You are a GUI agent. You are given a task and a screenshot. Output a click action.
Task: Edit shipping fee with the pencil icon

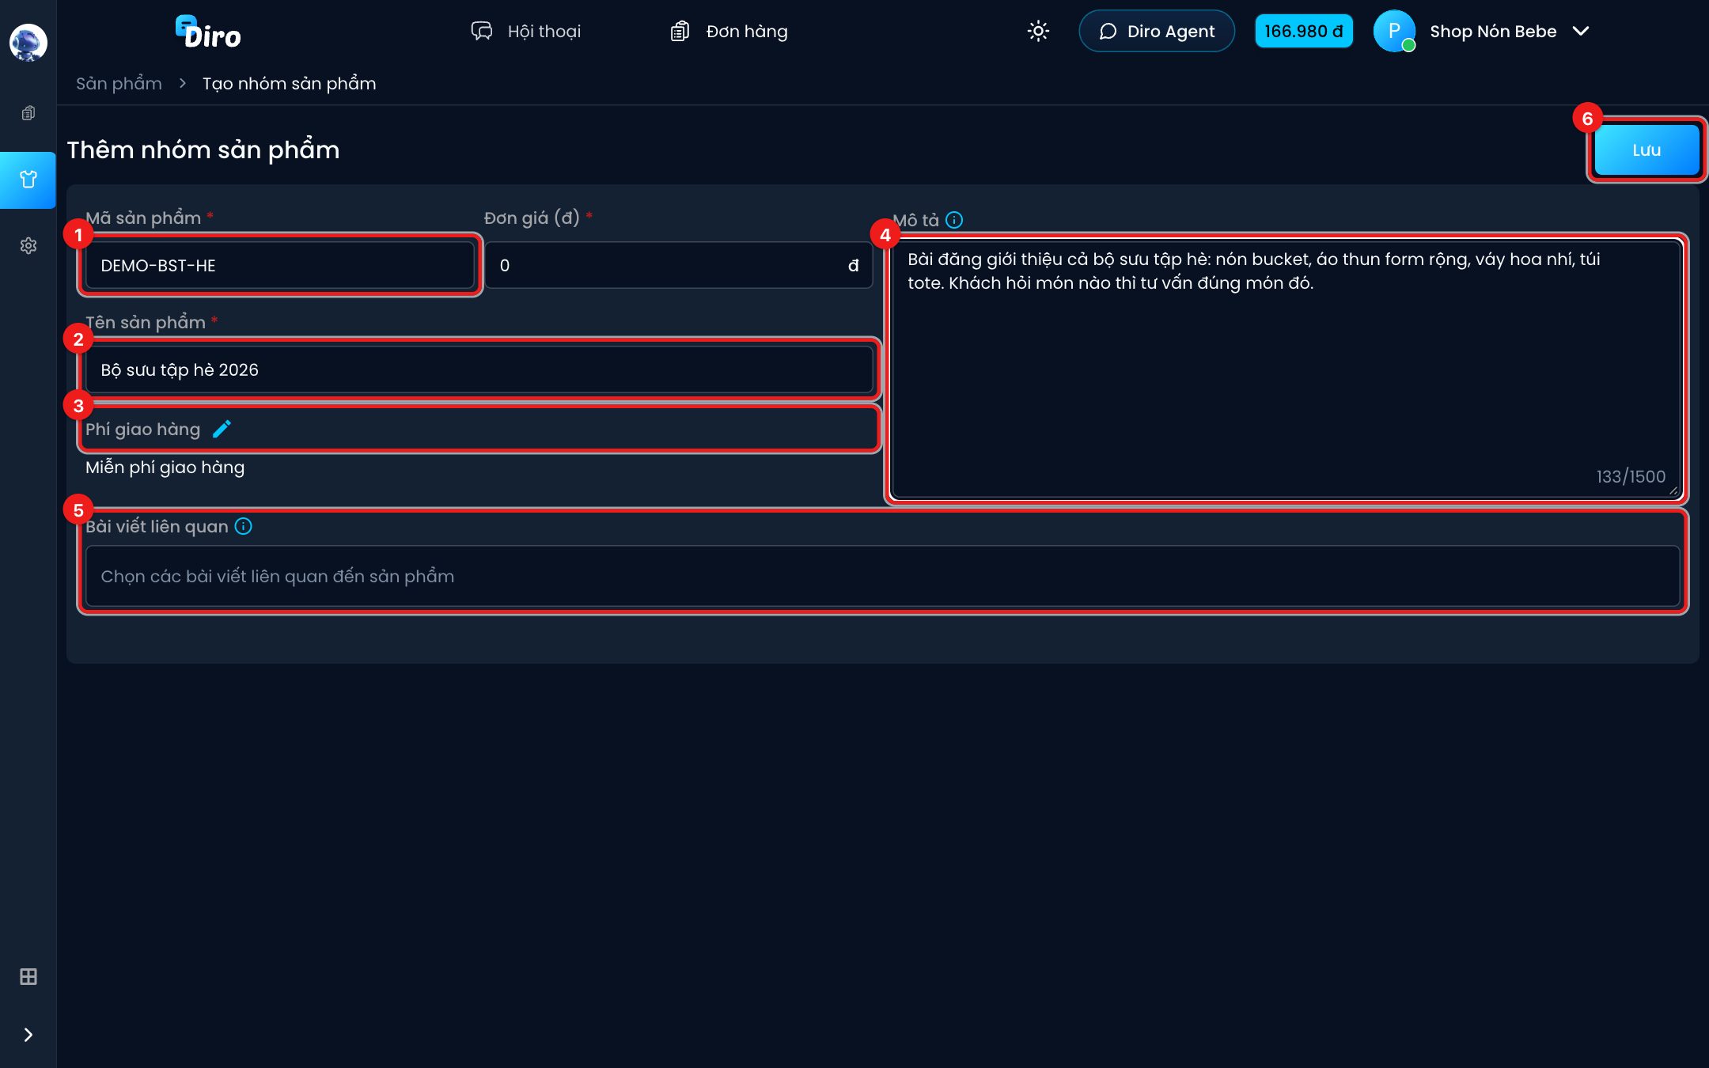[222, 429]
